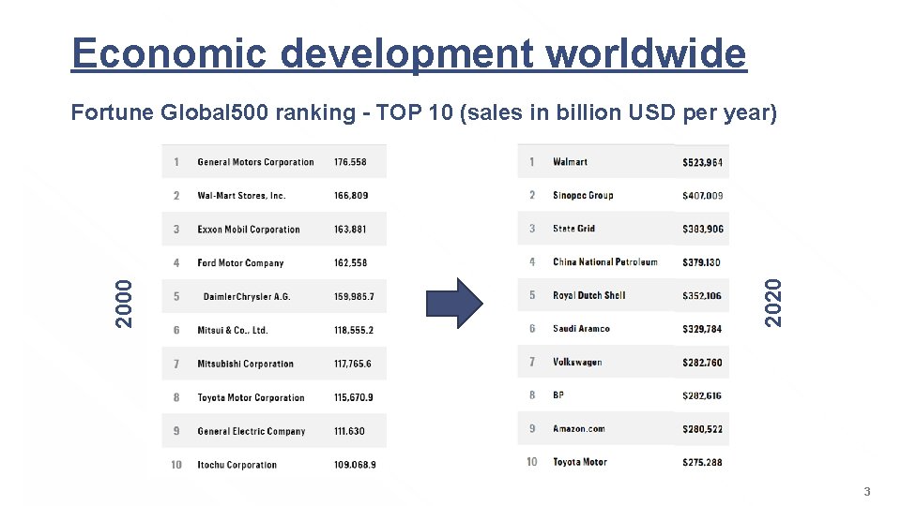Select 'Toyota Motor' in 2020 list
The width and height of the screenshot is (901, 506).
click(x=580, y=462)
